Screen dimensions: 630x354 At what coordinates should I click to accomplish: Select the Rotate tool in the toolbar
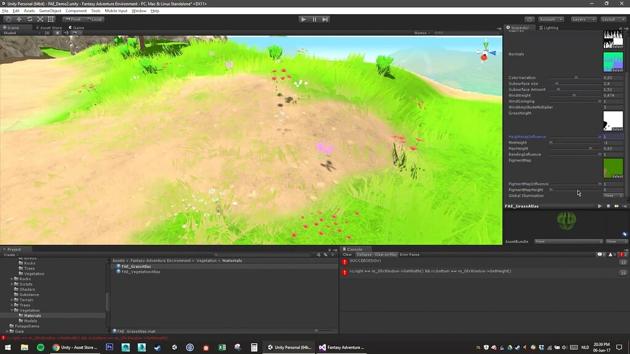[x=29, y=19]
